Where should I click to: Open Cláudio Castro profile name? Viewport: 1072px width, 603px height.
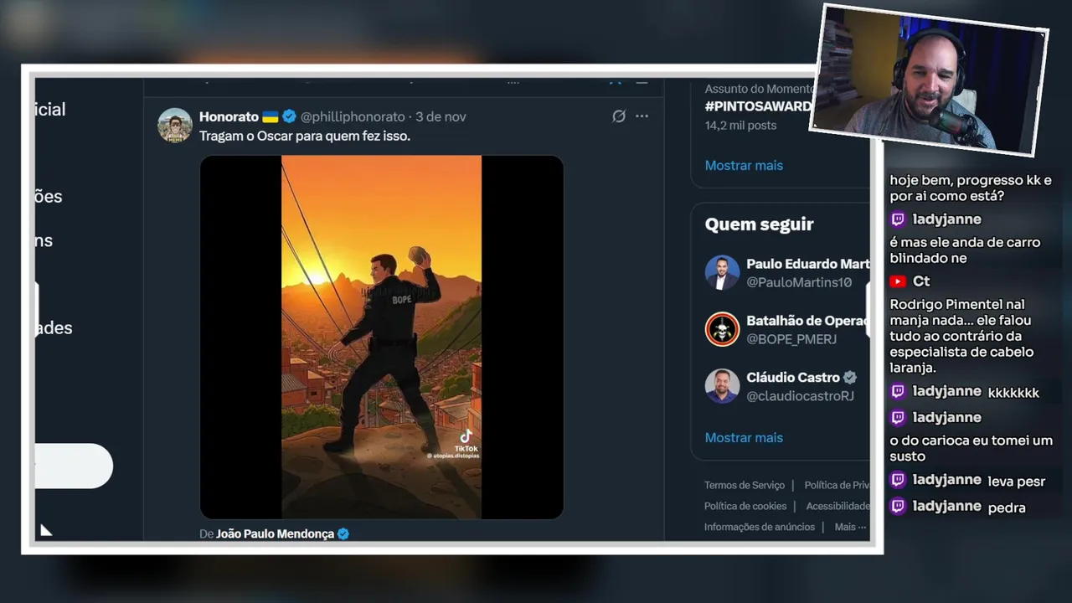coord(793,377)
